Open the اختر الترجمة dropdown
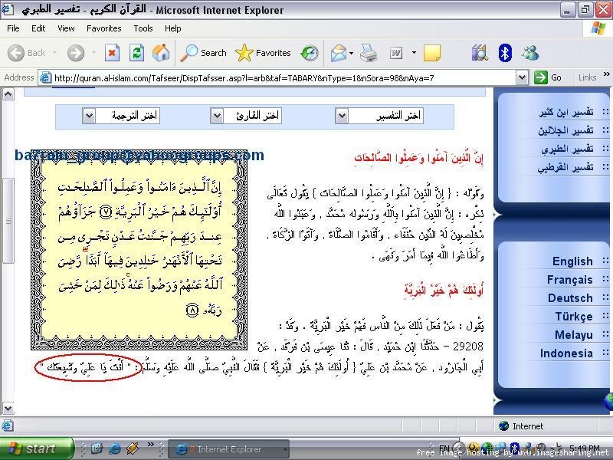The width and height of the screenshot is (613, 460). pos(89,116)
